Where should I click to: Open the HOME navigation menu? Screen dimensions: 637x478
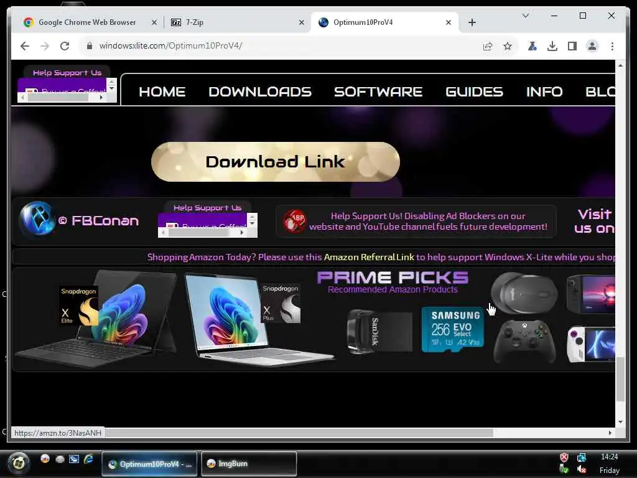coord(162,92)
